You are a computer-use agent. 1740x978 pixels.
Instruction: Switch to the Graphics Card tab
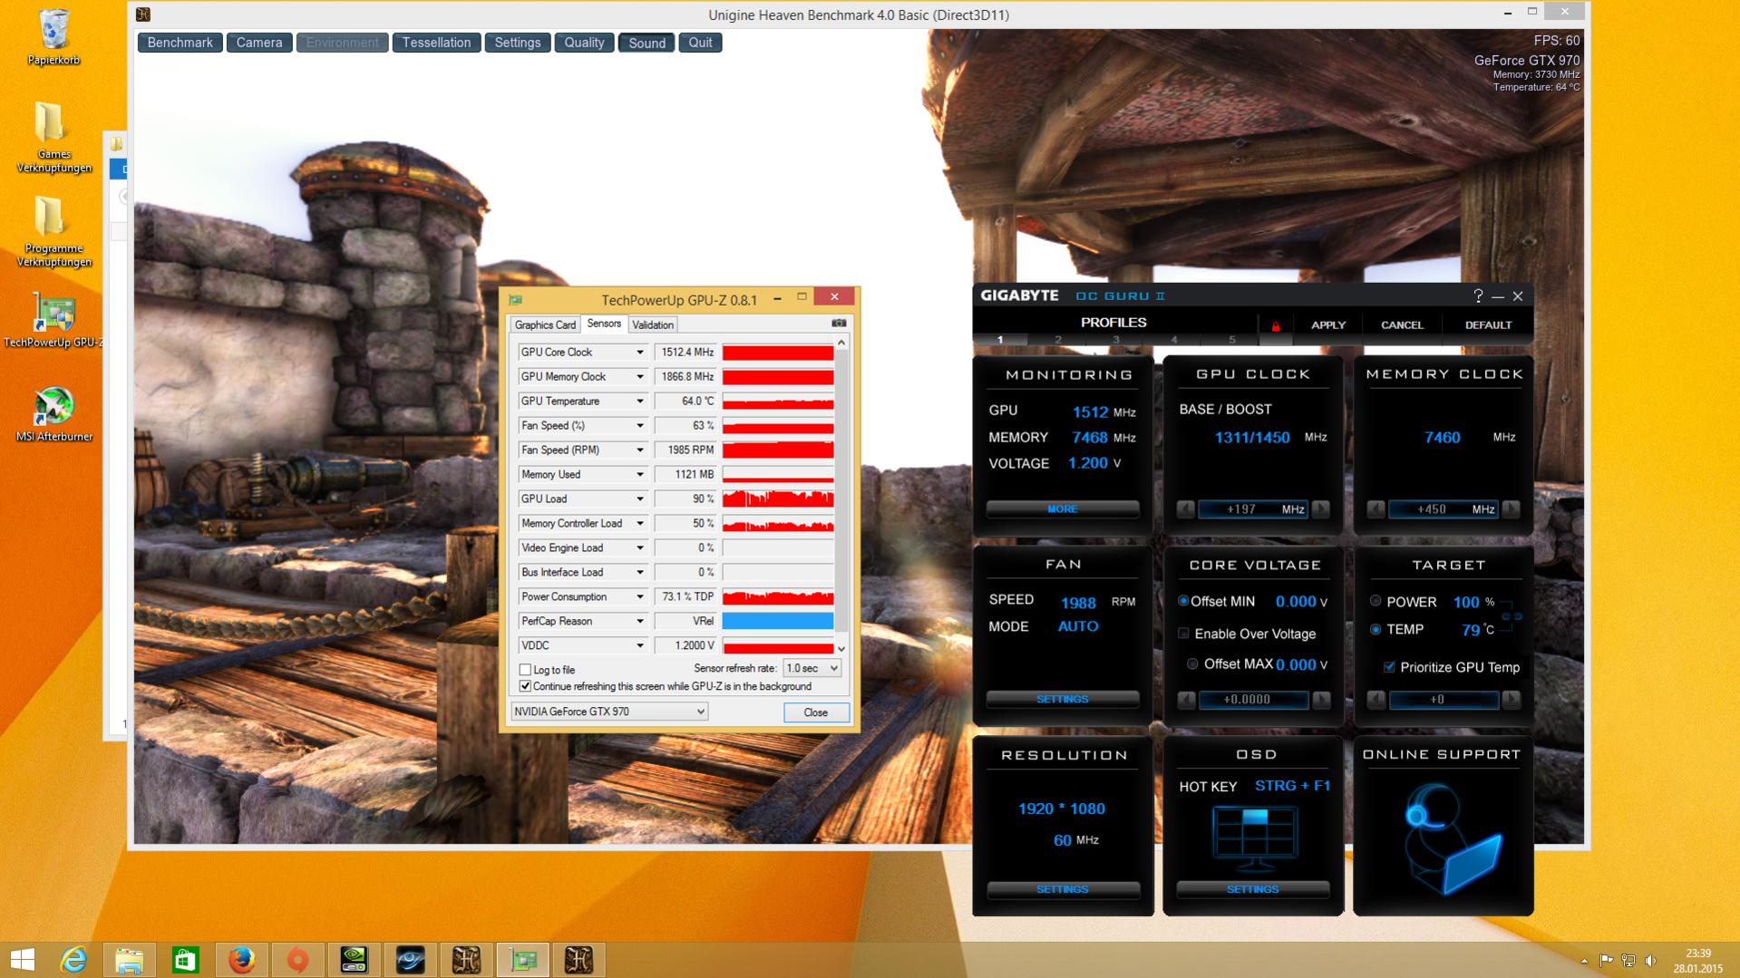tap(545, 324)
